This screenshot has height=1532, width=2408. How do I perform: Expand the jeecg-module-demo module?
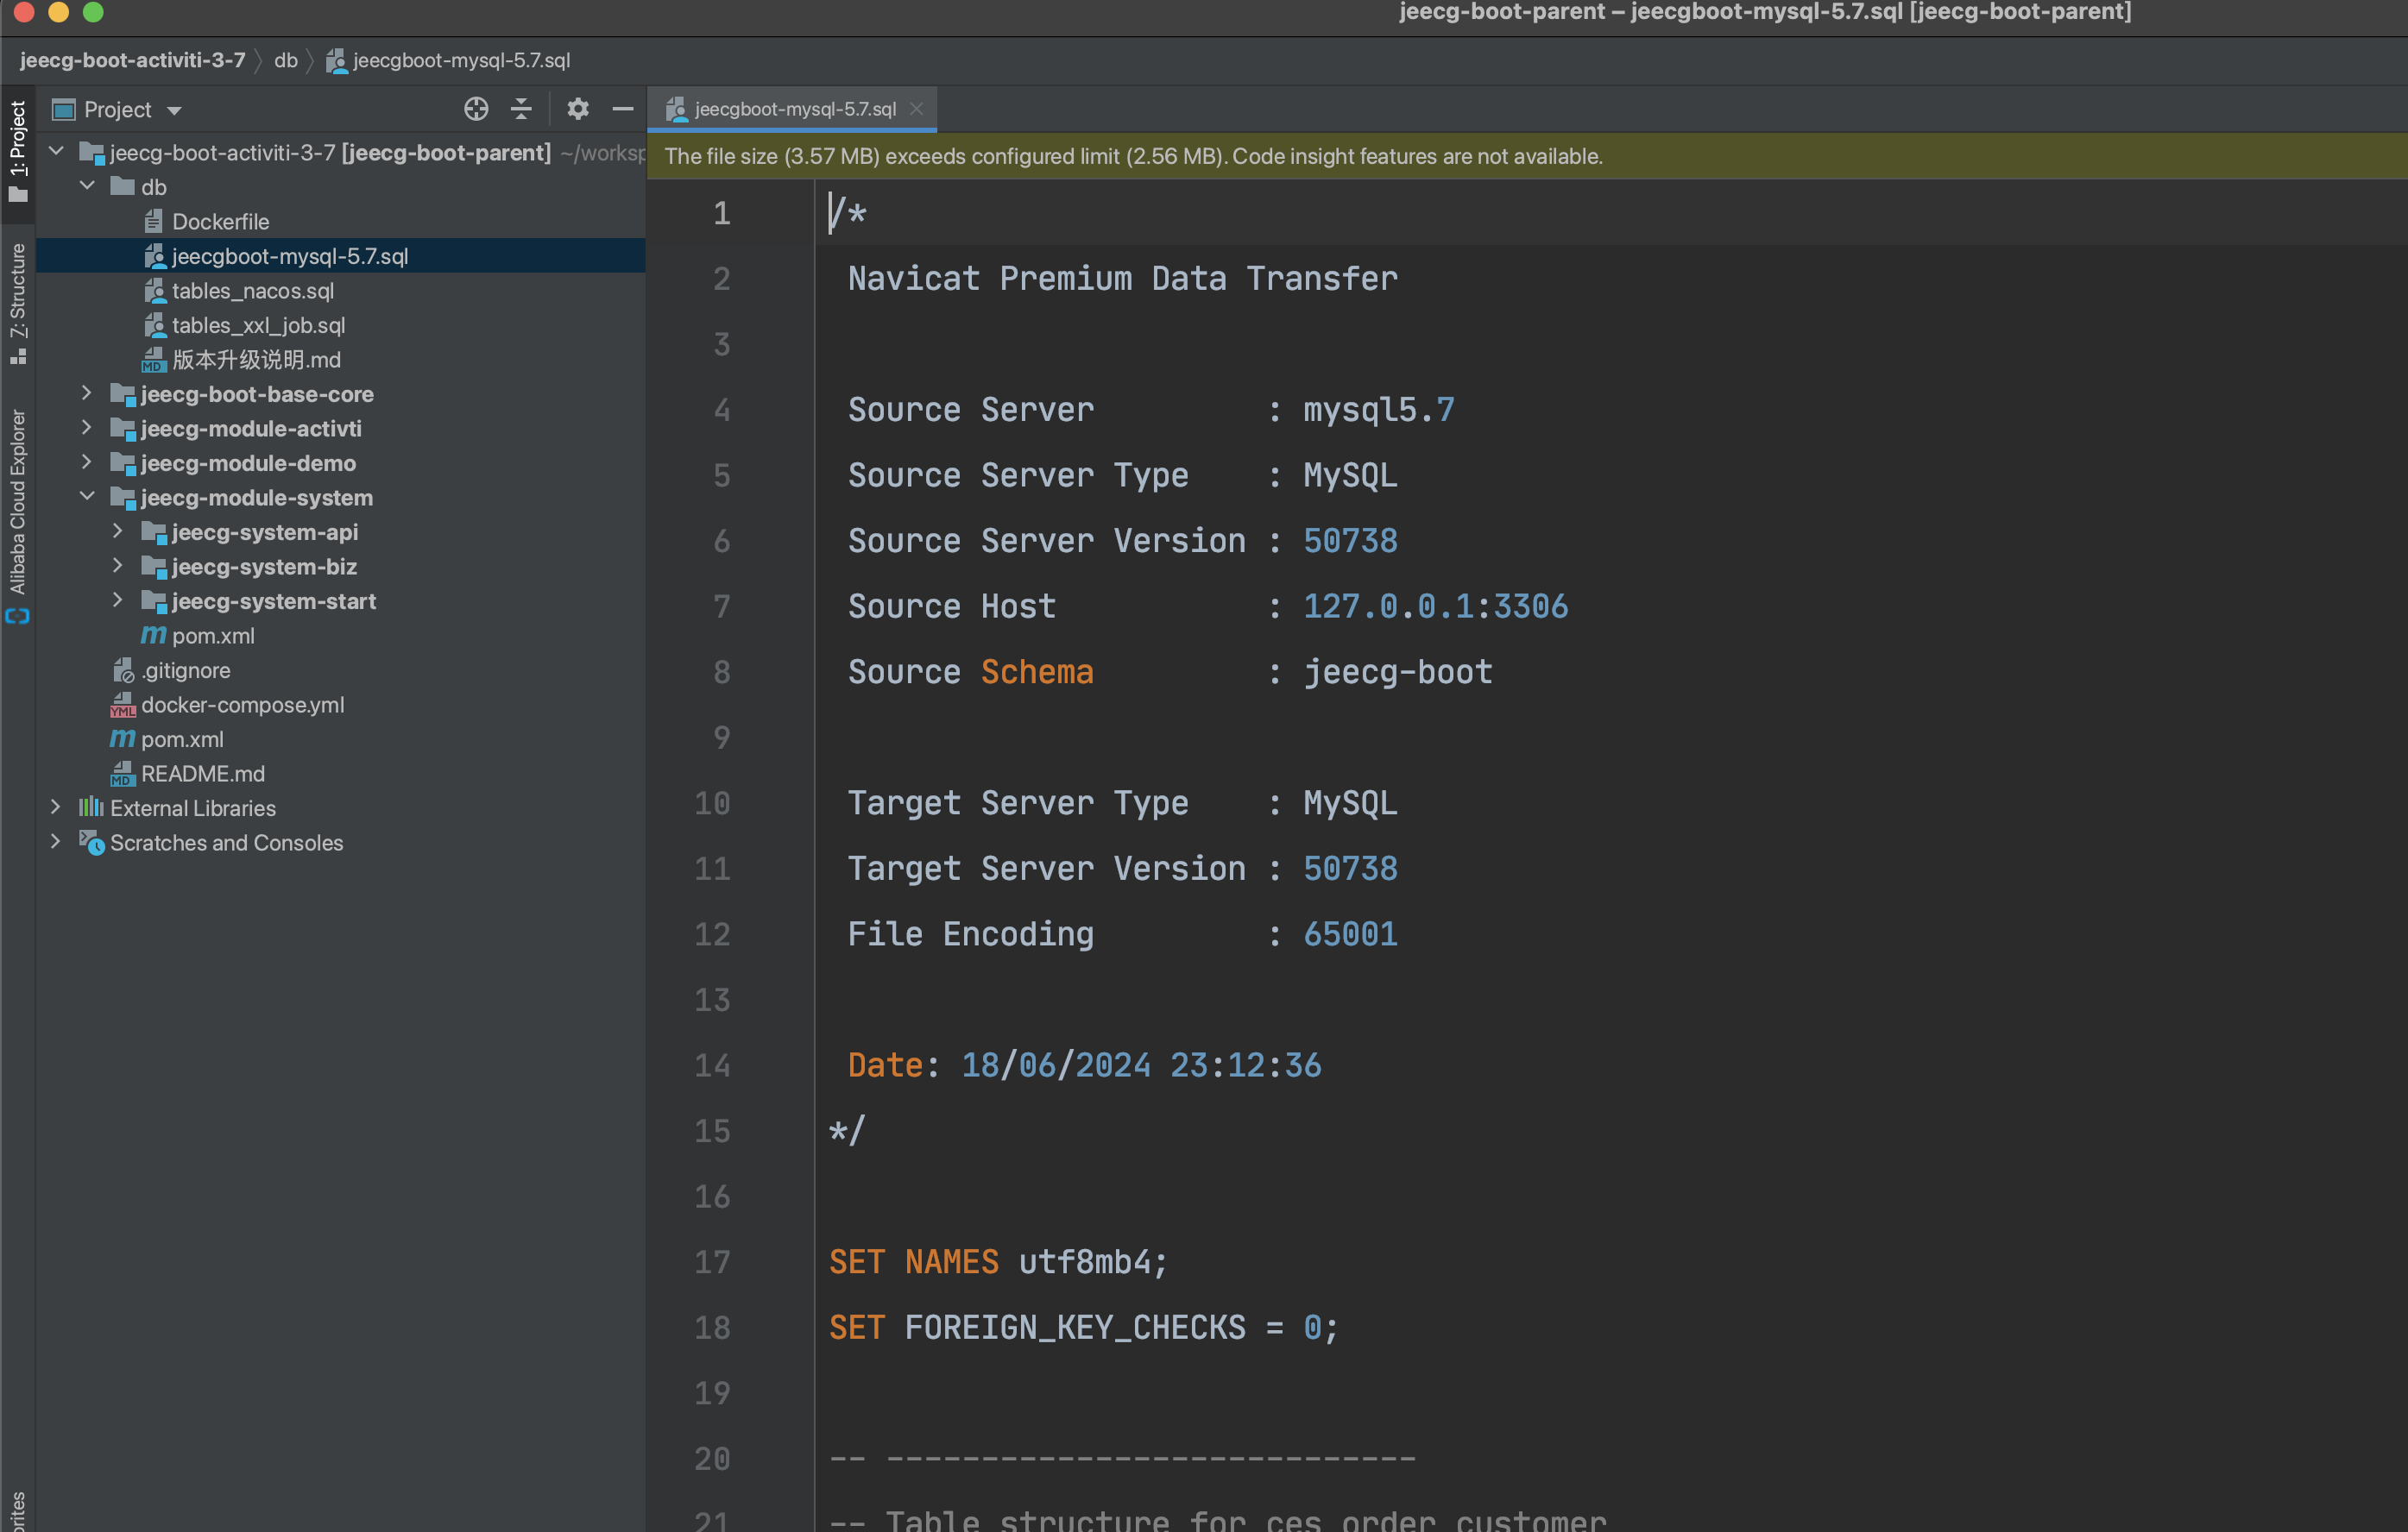point(87,462)
